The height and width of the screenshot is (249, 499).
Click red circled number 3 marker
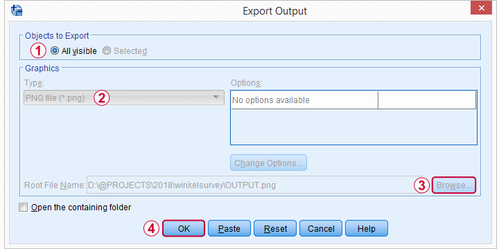click(x=421, y=185)
